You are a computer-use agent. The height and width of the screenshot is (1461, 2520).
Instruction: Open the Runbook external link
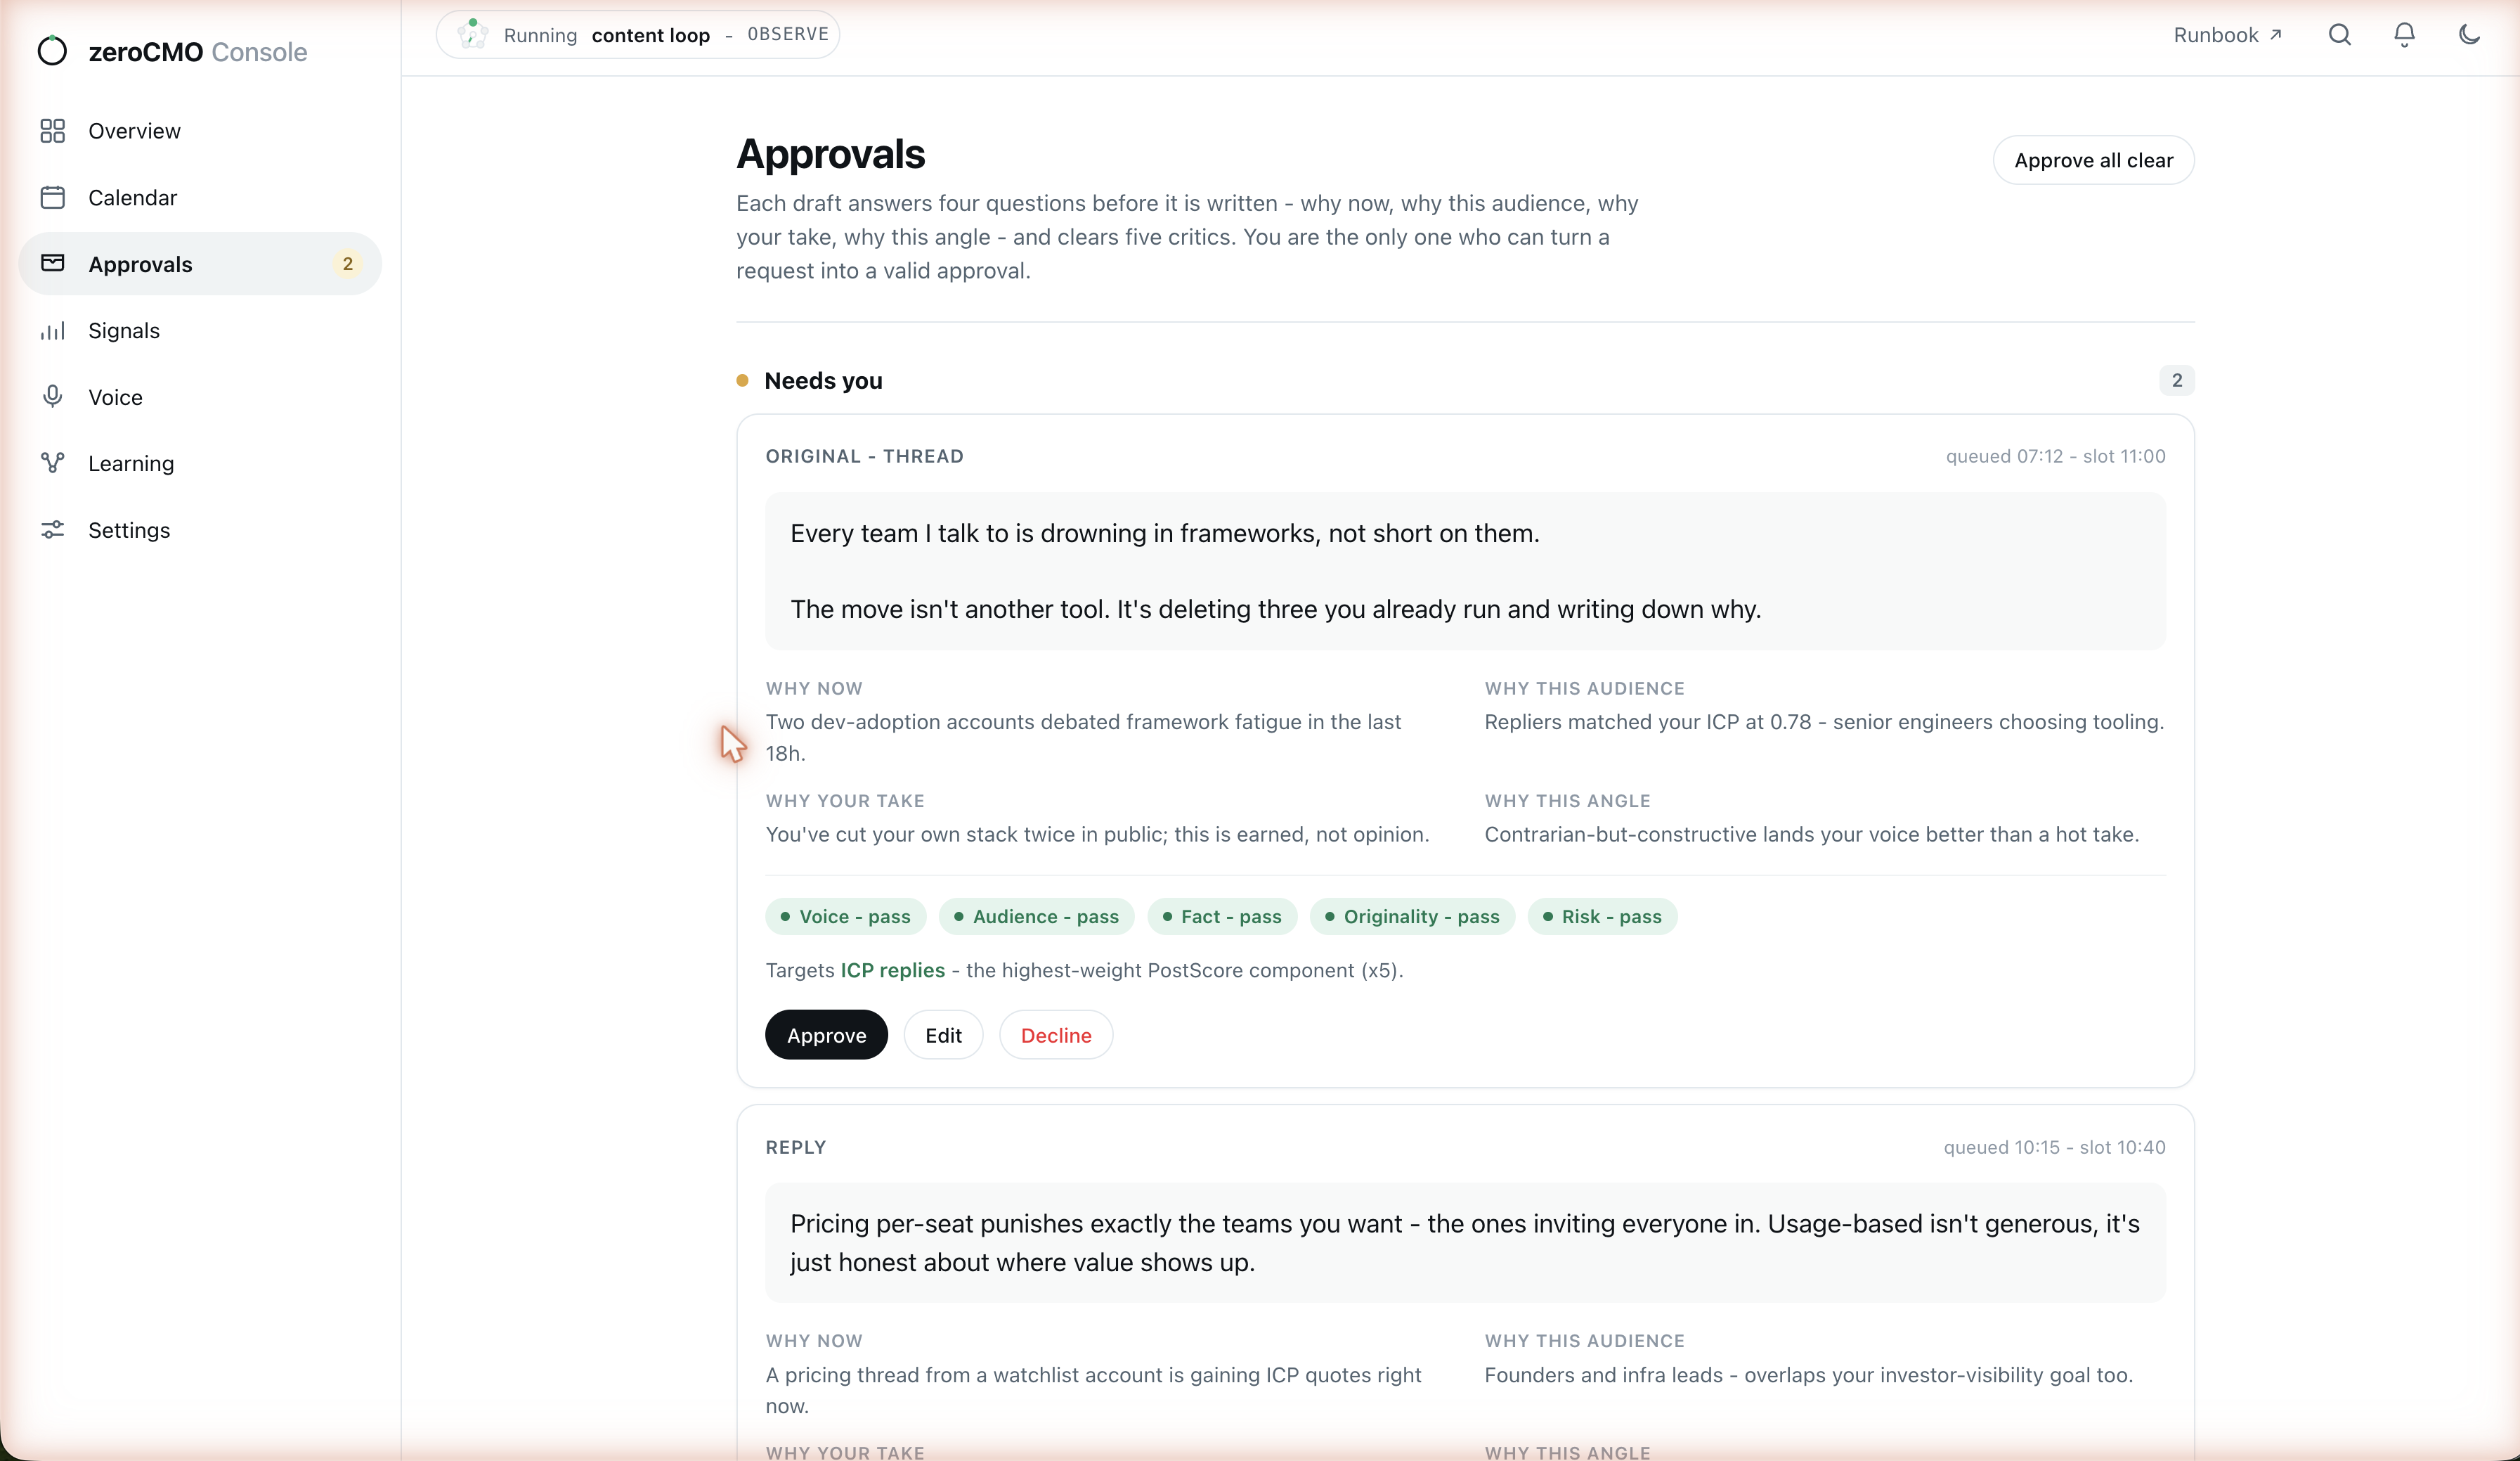coord(2227,35)
